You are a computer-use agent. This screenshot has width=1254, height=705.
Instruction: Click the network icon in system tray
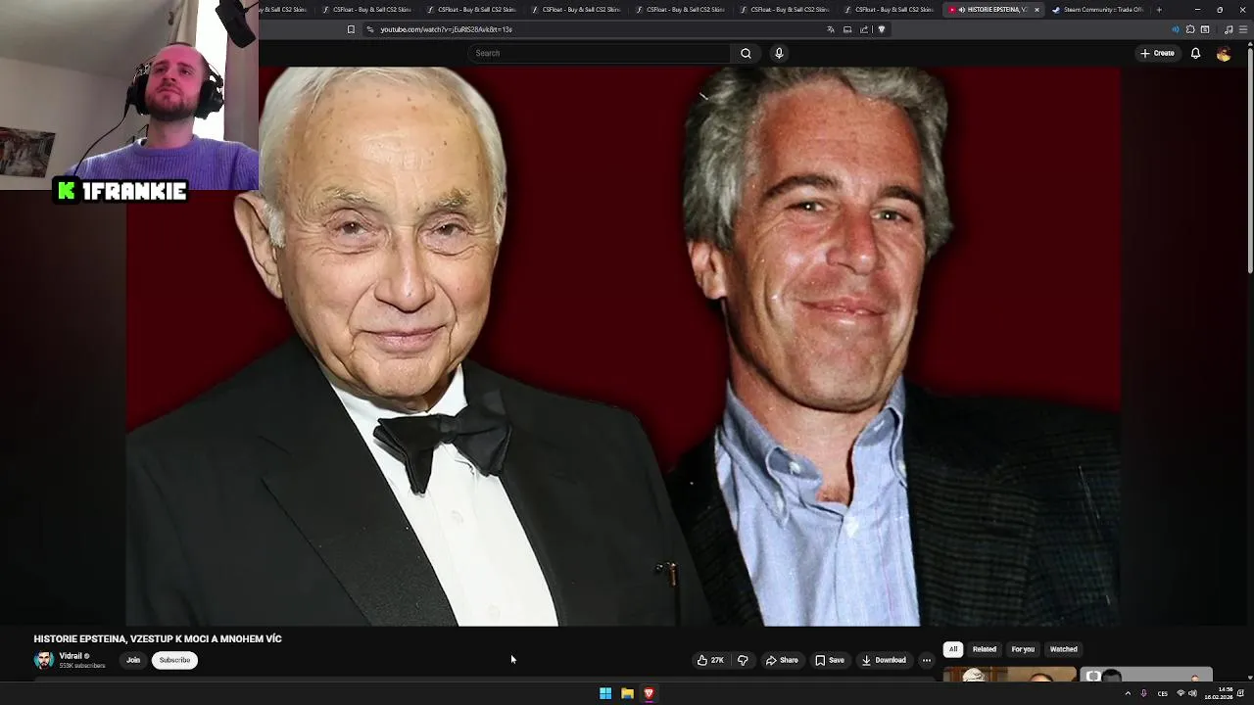[1180, 693]
